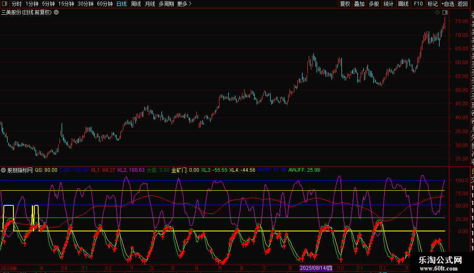Click the CQS: 100.00 value
This screenshot has width=474, height=273.
74,170
